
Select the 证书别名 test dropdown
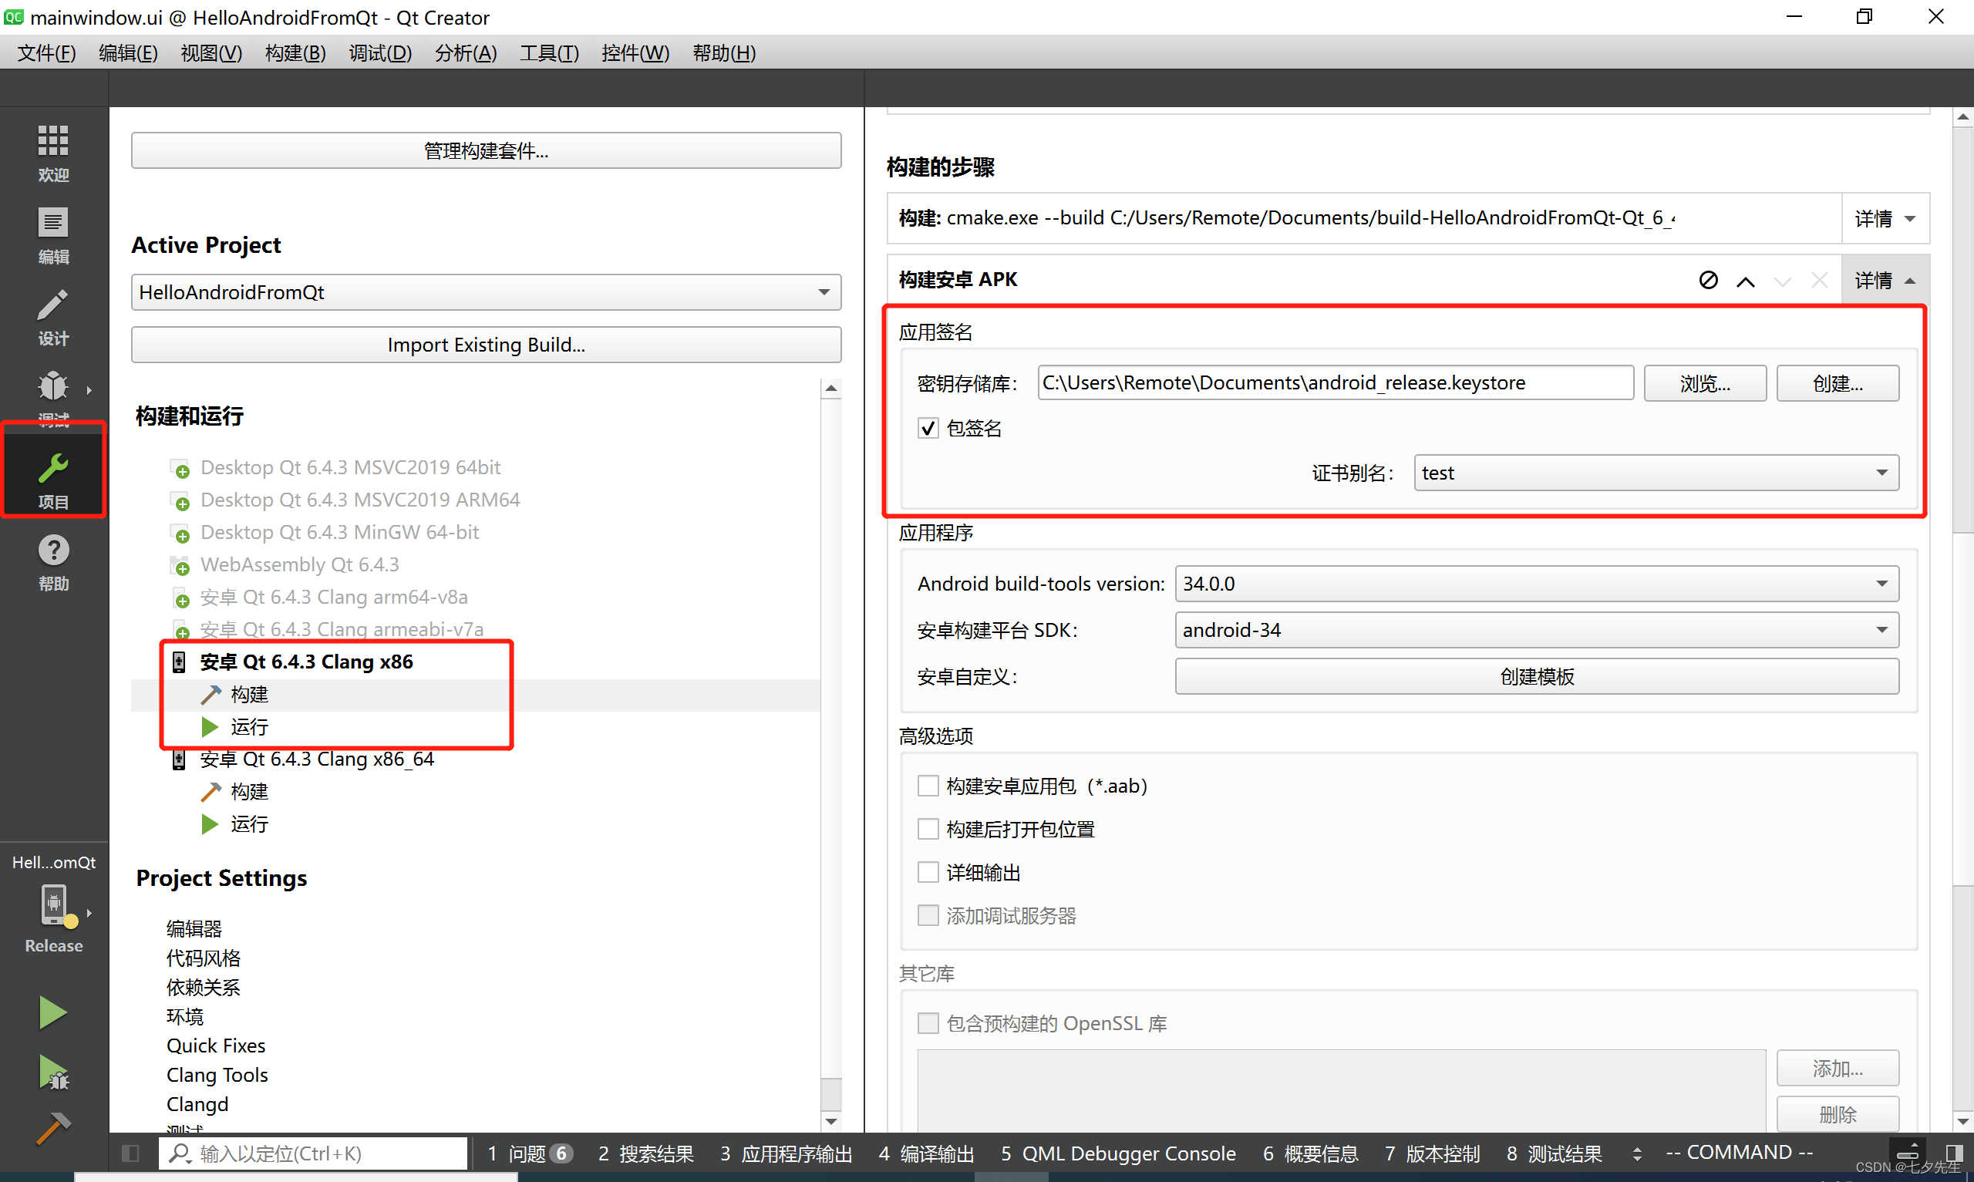pyautogui.click(x=1655, y=471)
